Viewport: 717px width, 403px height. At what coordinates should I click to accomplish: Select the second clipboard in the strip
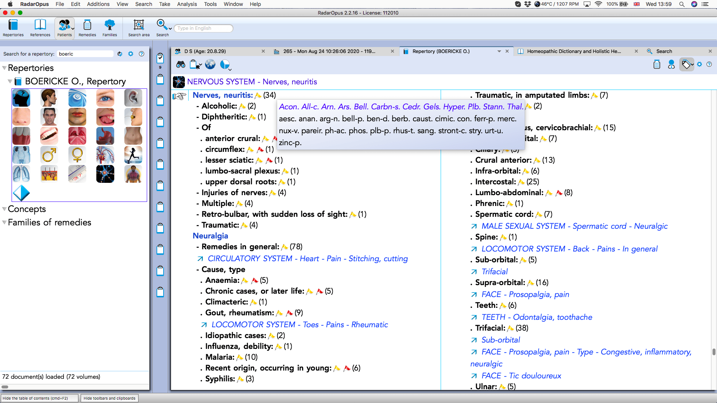pyautogui.click(x=160, y=79)
